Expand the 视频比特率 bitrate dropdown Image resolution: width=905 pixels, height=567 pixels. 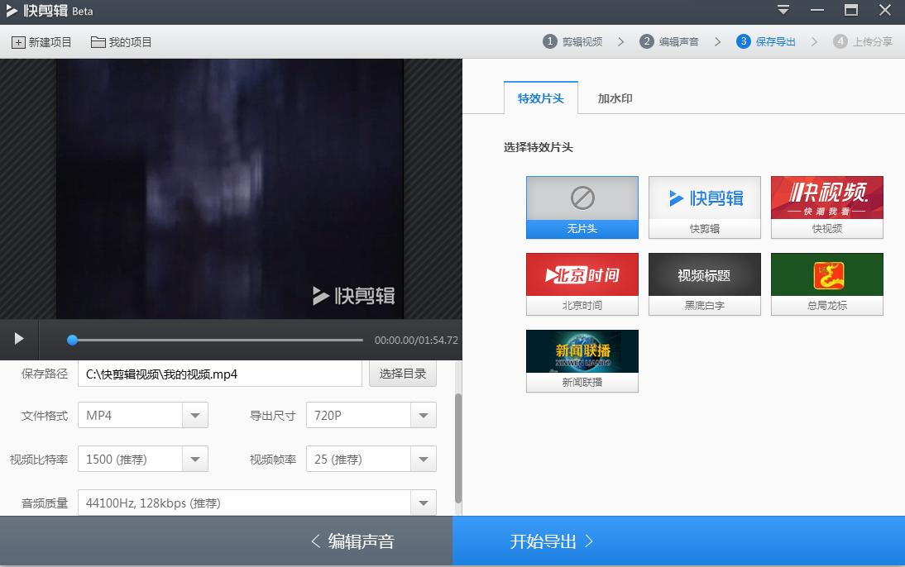point(196,459)
